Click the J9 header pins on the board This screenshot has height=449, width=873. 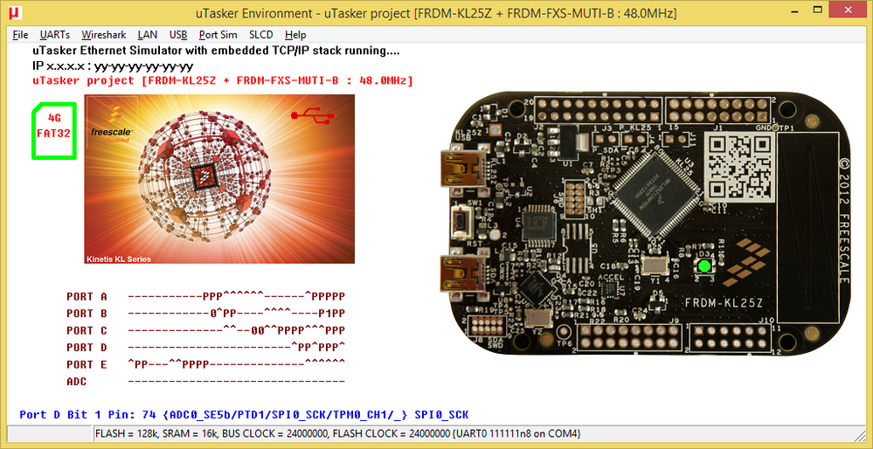(x=630, y=337)
